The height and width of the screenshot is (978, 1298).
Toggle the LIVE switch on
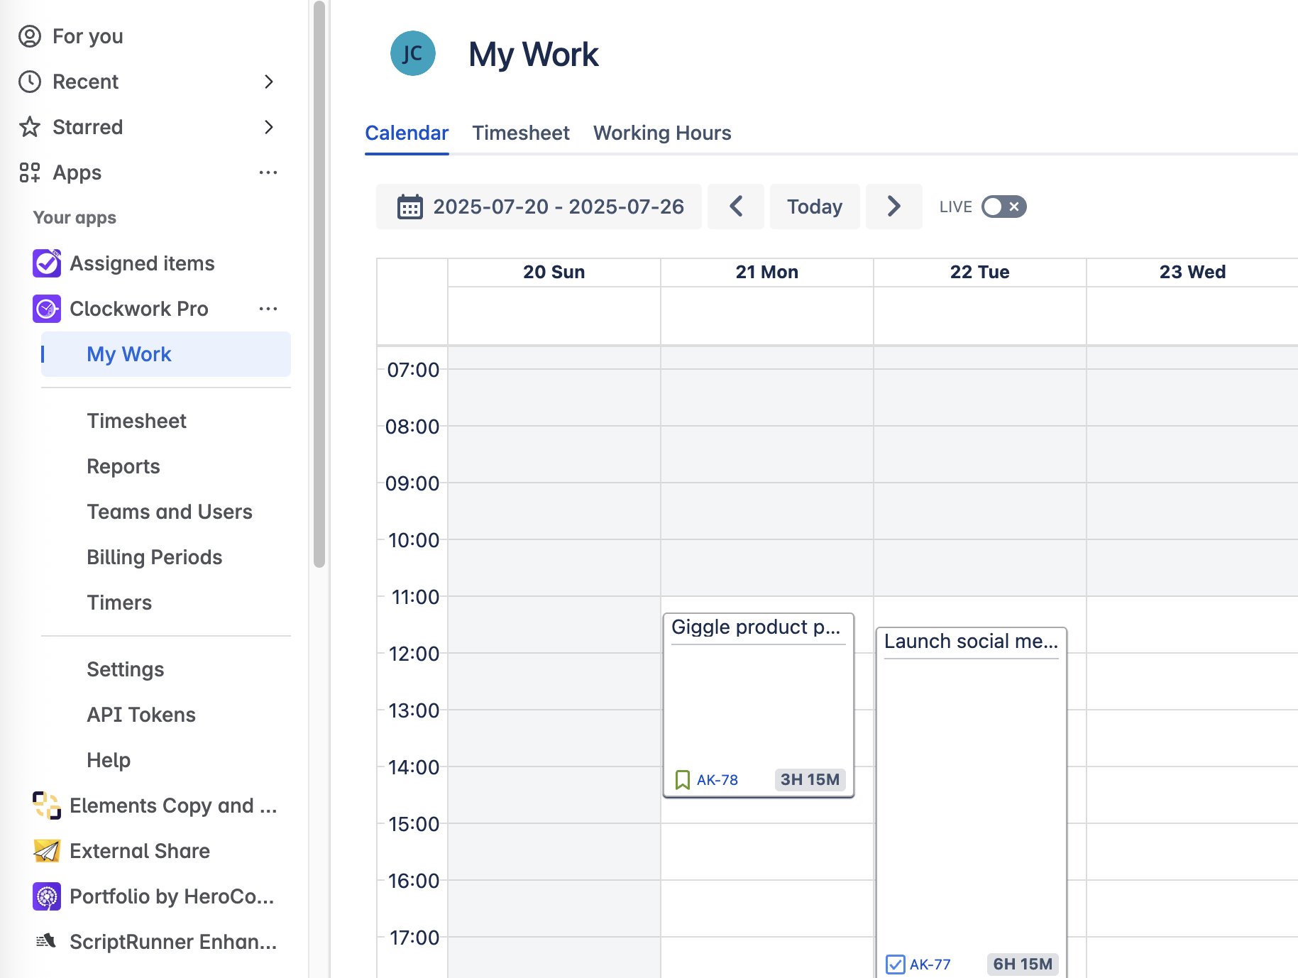pyautogui.click(x=1003, y=207)
